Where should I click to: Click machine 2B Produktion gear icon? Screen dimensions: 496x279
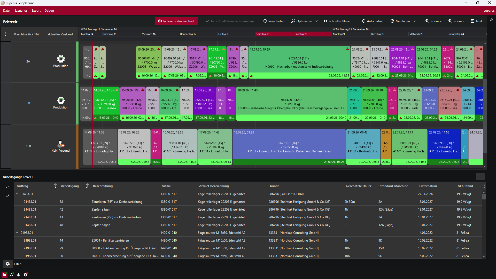point(61,100)
